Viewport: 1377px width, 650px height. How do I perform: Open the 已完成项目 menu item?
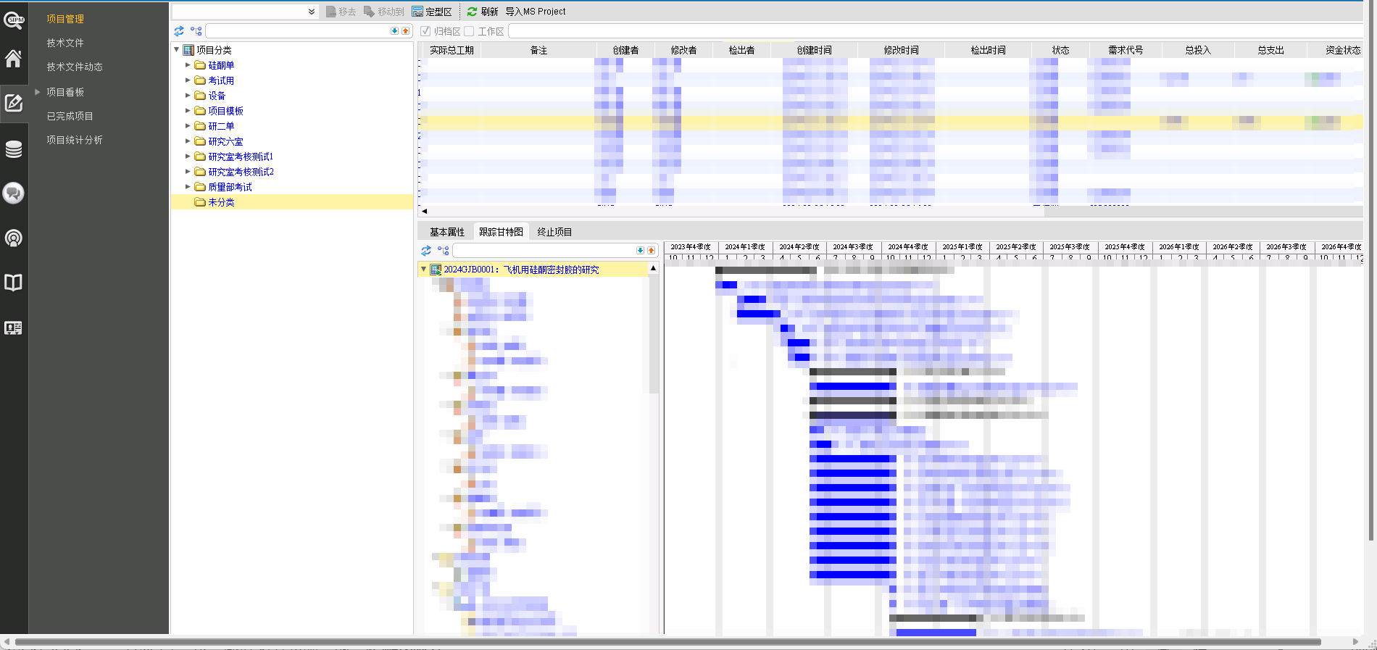click(x=70, y=117)
